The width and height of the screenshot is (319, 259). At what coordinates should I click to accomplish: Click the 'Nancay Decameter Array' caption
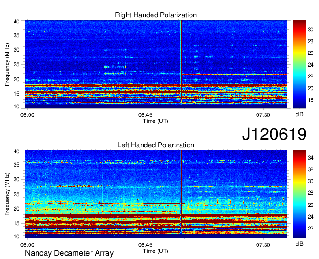tap(69, 253)
